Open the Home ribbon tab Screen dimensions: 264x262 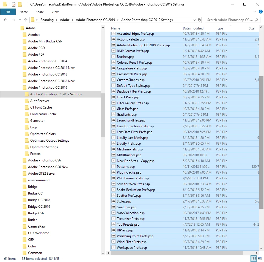click(x=24, y=12)
